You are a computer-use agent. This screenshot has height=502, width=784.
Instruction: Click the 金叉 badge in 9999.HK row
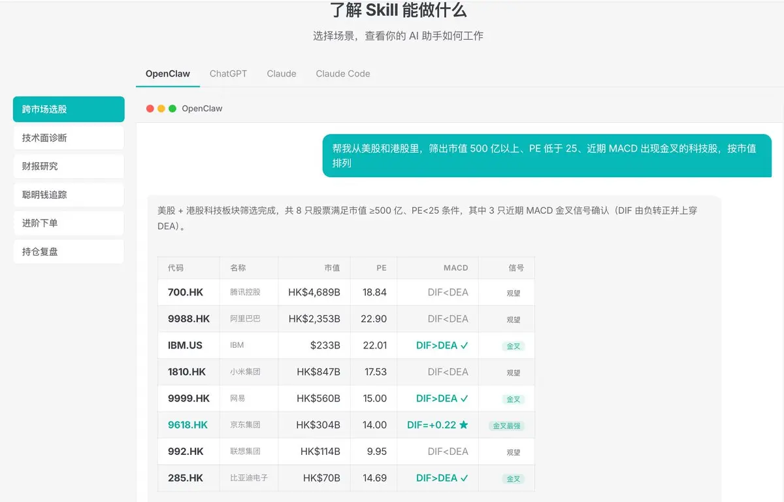[514, 399]
